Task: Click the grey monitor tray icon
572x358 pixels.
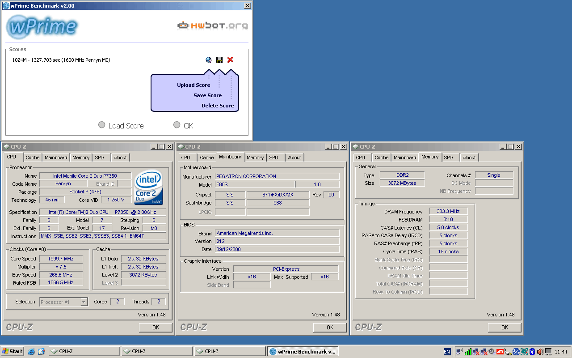Action: click(x=548, y=351)
